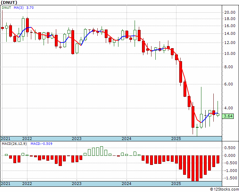Image resolution: width=239 pixels, height=192 pixels.
Task: Click the MACD(26,12,9) indicator label
Action: [x=14, y=144]
